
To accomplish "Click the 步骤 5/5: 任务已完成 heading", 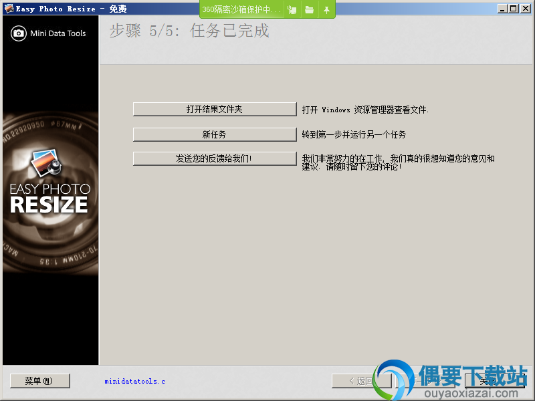I will point(189,31).
